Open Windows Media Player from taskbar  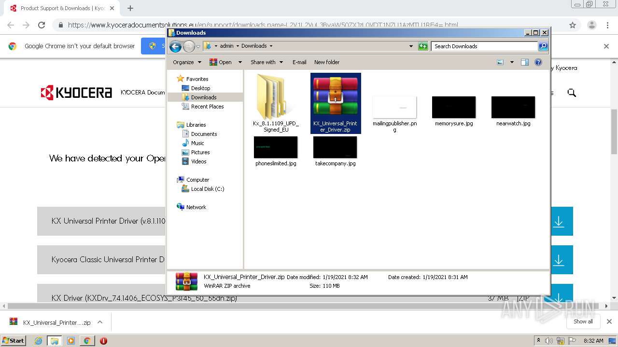coord(71,341)
